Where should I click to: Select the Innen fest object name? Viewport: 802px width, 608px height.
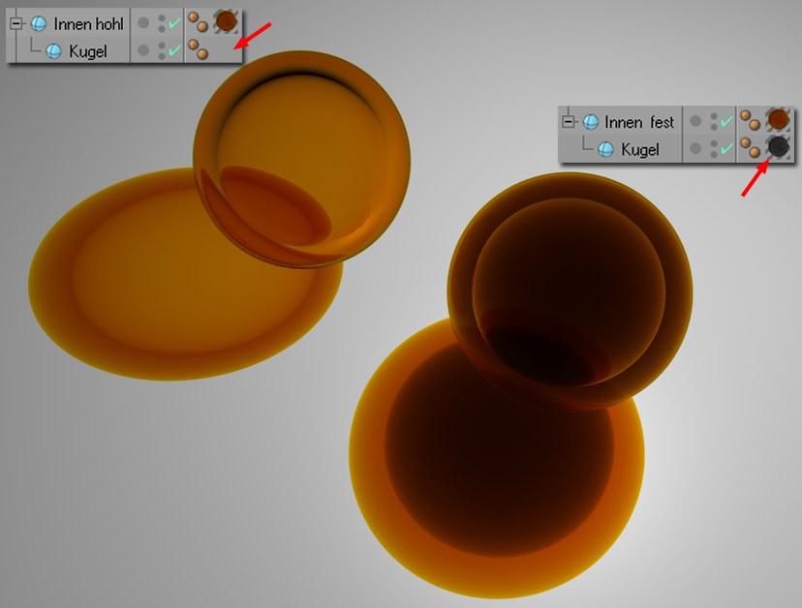pyautogui.click(x=639, y=122)
